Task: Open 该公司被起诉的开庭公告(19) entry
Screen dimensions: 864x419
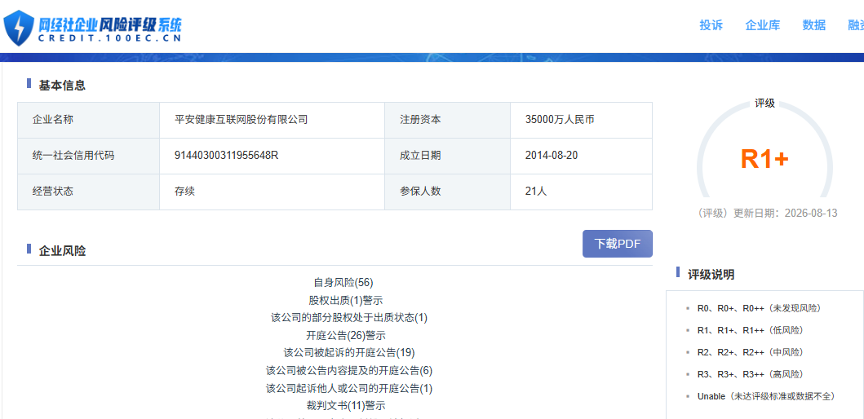Action: pyautogui.click(x=349, y=353)
